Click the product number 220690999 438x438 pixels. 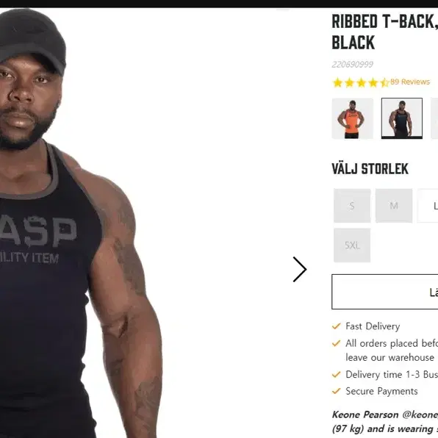tap(353, 65)
